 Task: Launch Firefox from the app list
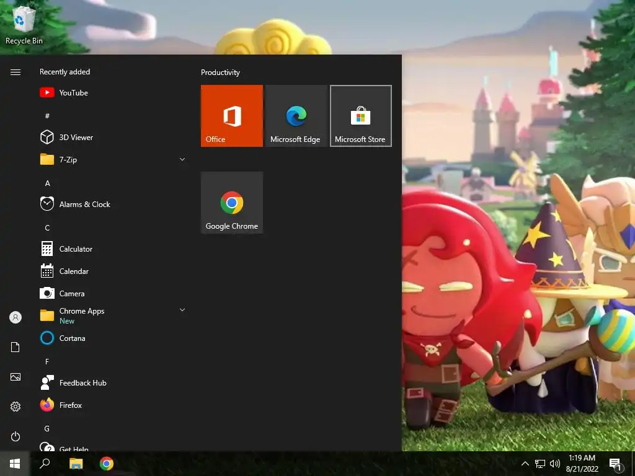point(113,405)
